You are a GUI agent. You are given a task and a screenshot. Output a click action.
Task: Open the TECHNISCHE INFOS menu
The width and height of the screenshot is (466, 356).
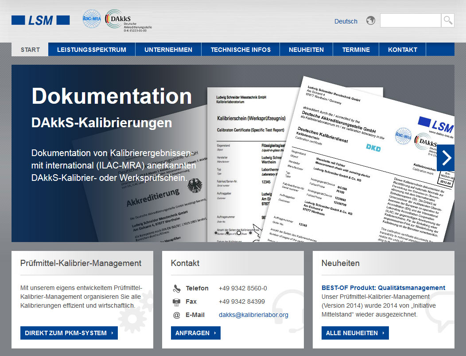241,50
